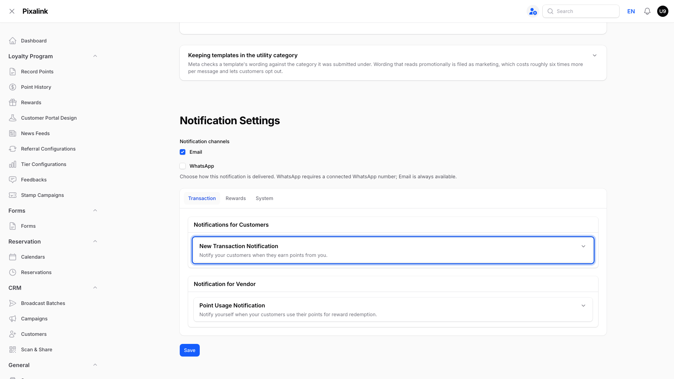Switch to the System tab
The image size is (674, 379).
(264, 198)
